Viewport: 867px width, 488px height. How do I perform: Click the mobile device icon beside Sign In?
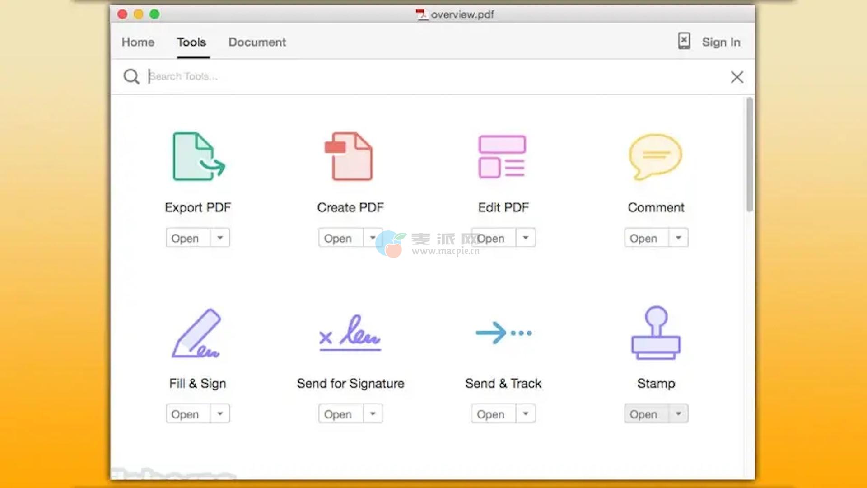[684, 41]
